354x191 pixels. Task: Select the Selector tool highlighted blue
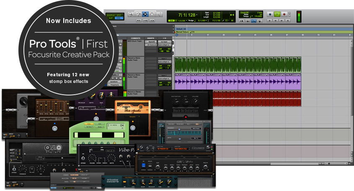tap(145, 14)
